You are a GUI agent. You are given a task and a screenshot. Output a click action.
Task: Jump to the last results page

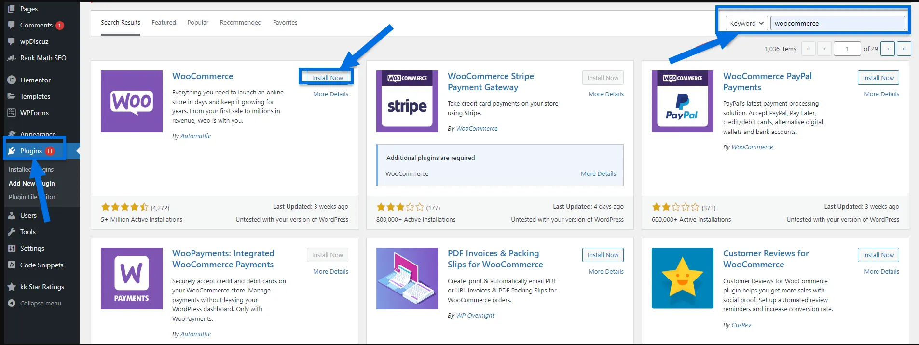[904, 49]
